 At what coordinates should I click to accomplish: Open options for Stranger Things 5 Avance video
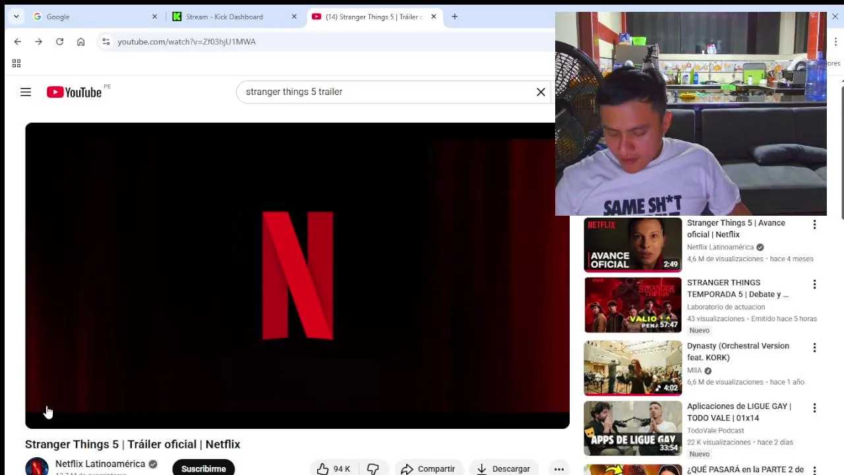point(814,225)
